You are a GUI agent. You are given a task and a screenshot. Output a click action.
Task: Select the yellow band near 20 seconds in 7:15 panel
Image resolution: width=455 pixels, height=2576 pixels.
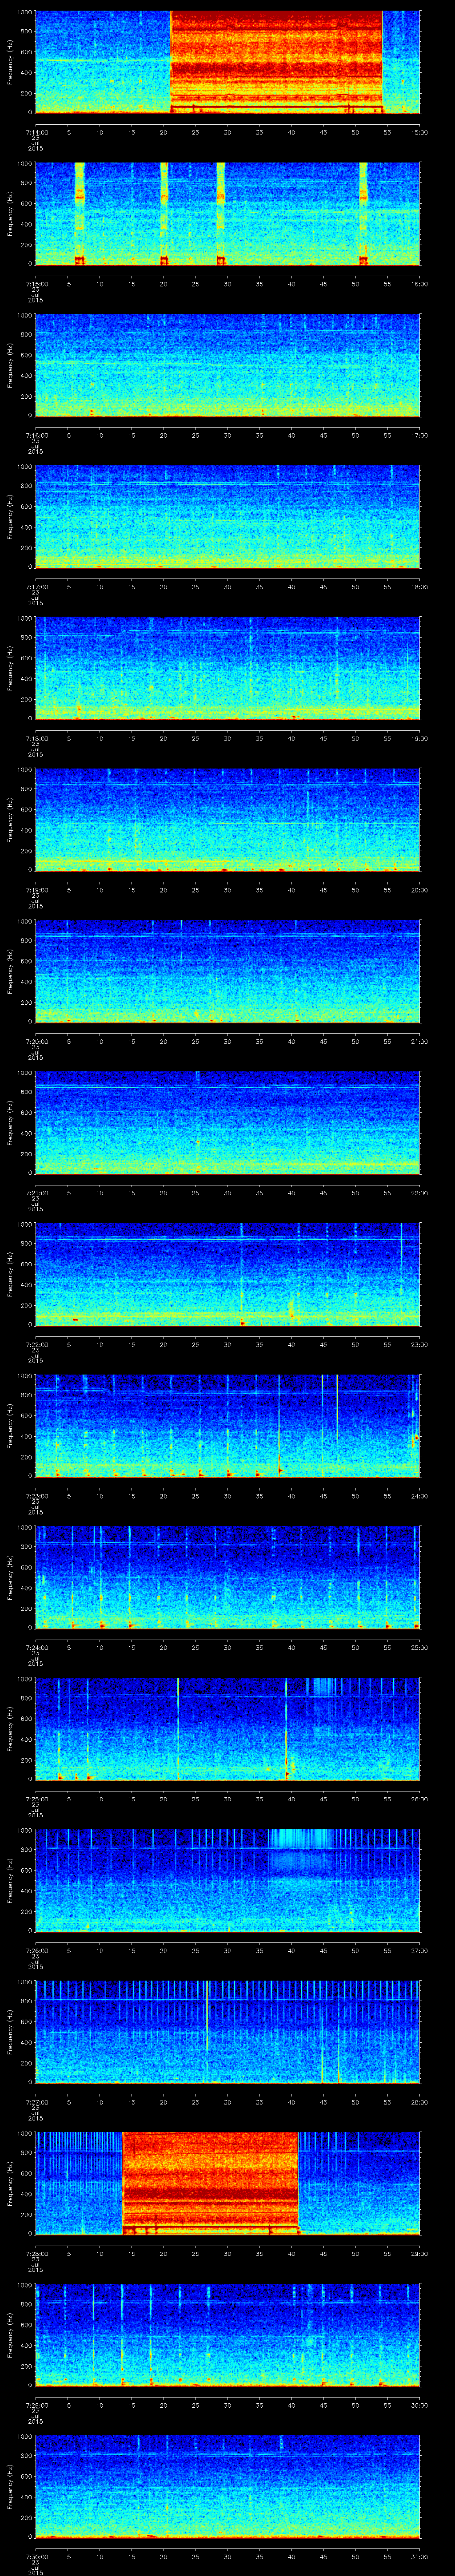pyautogui.click(x=164, y=213)
